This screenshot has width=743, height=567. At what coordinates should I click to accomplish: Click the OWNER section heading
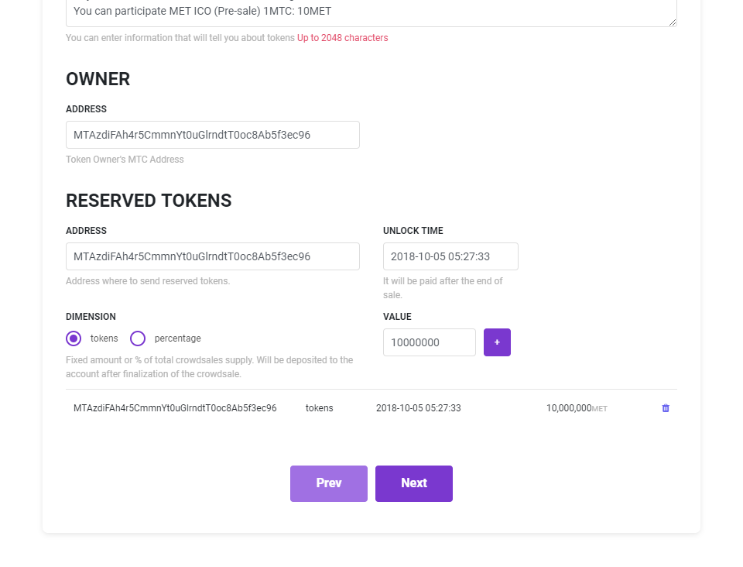pyautogui.click(x=98, y=79)
